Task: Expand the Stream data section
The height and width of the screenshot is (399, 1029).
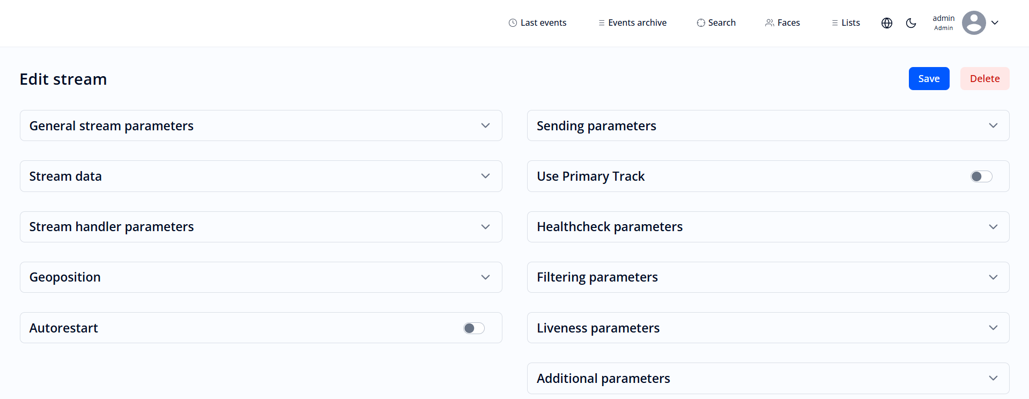Action: click(485, 176)
